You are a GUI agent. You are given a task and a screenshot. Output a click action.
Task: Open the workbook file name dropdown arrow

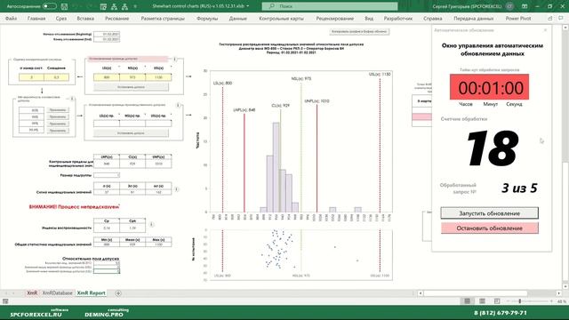(248, 6)
